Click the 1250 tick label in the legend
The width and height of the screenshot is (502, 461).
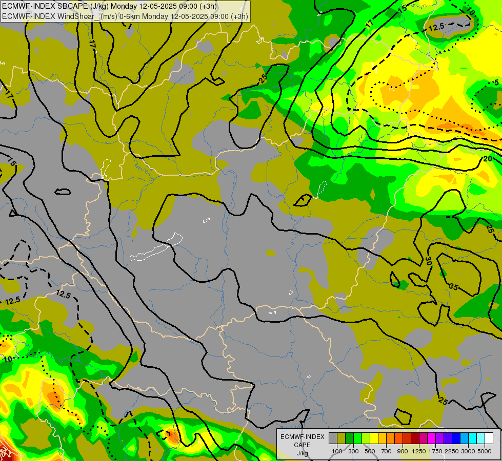(x=419, y=451)
